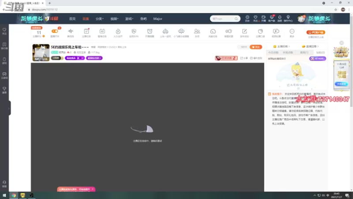Open the purple 超级粉丝牌 pill

pos(94,58)
